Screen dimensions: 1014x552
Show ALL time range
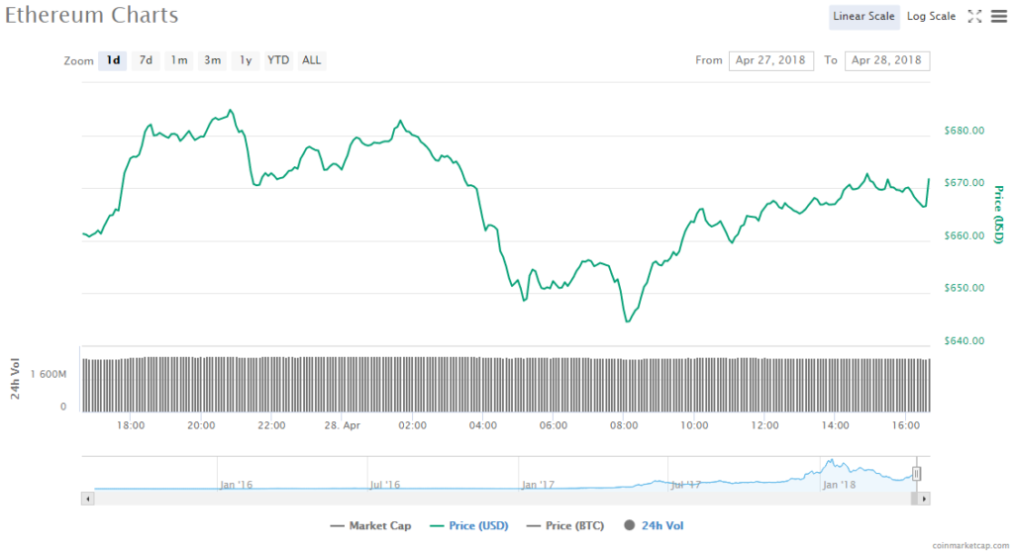311,60
